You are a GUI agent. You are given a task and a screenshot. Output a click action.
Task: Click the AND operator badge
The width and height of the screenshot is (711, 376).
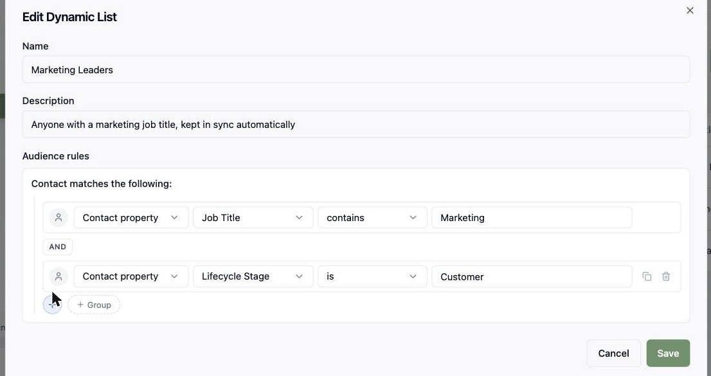[x=58, y=247]
